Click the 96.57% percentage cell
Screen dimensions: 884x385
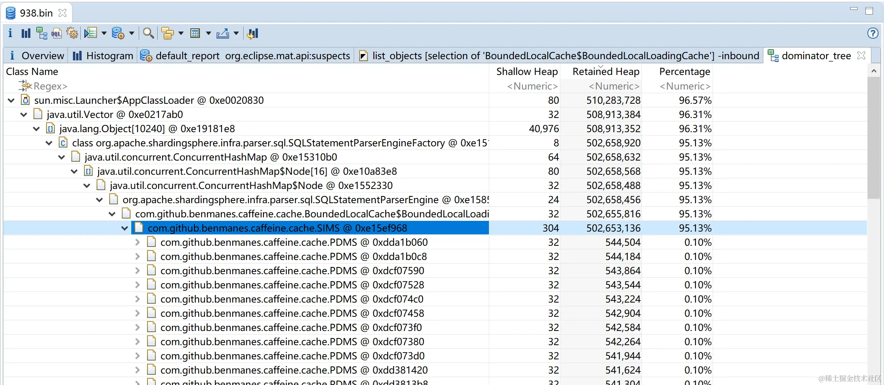click(695, 100)
